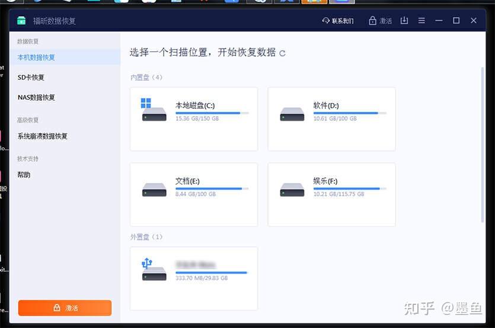The image size is (495, 328).
Task: Minimize the 福昕数据恢复 window
Action: point(439,21)
